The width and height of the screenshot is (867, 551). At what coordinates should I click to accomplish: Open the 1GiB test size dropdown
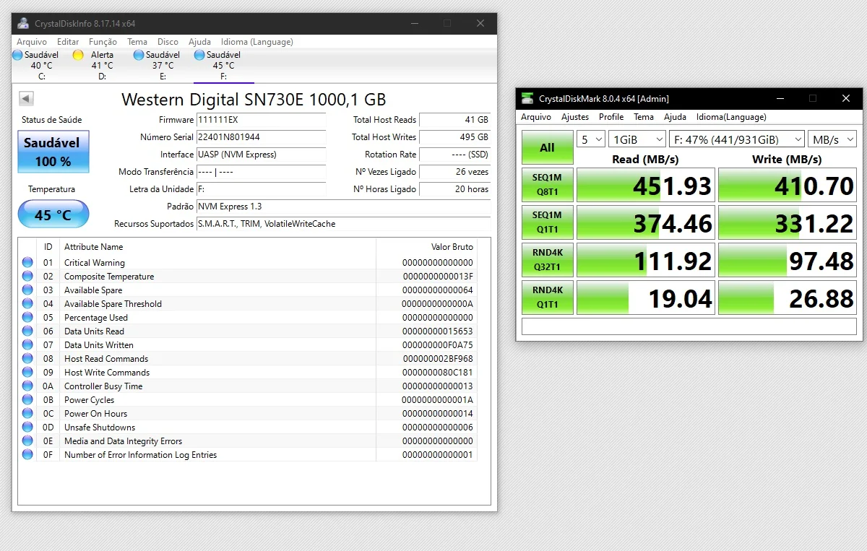(637, 139)
